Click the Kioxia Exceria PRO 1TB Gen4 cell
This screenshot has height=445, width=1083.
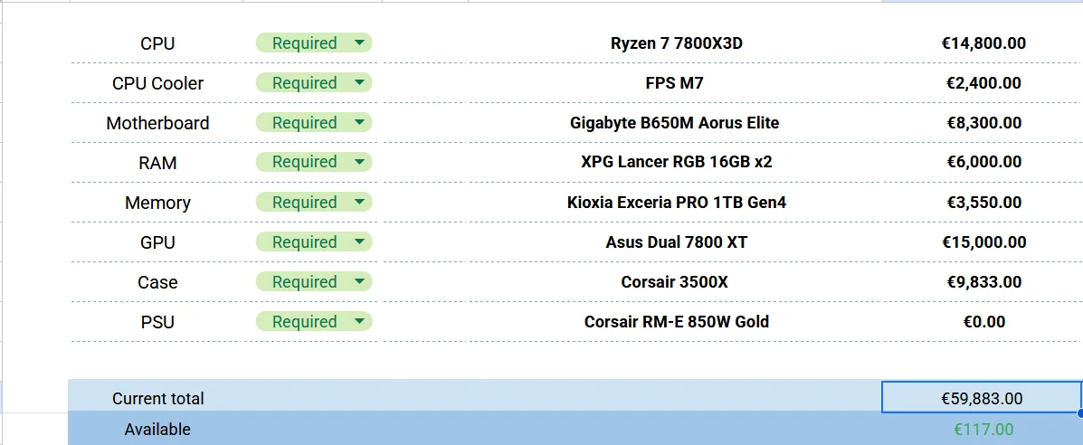676,204
